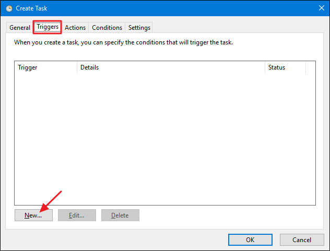Click the Status column header
330x251 pixels.
coord(285,67)
